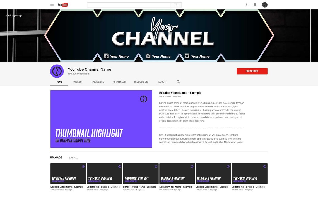Click the Play All link
318x203 pixels.
click(73, 158)
